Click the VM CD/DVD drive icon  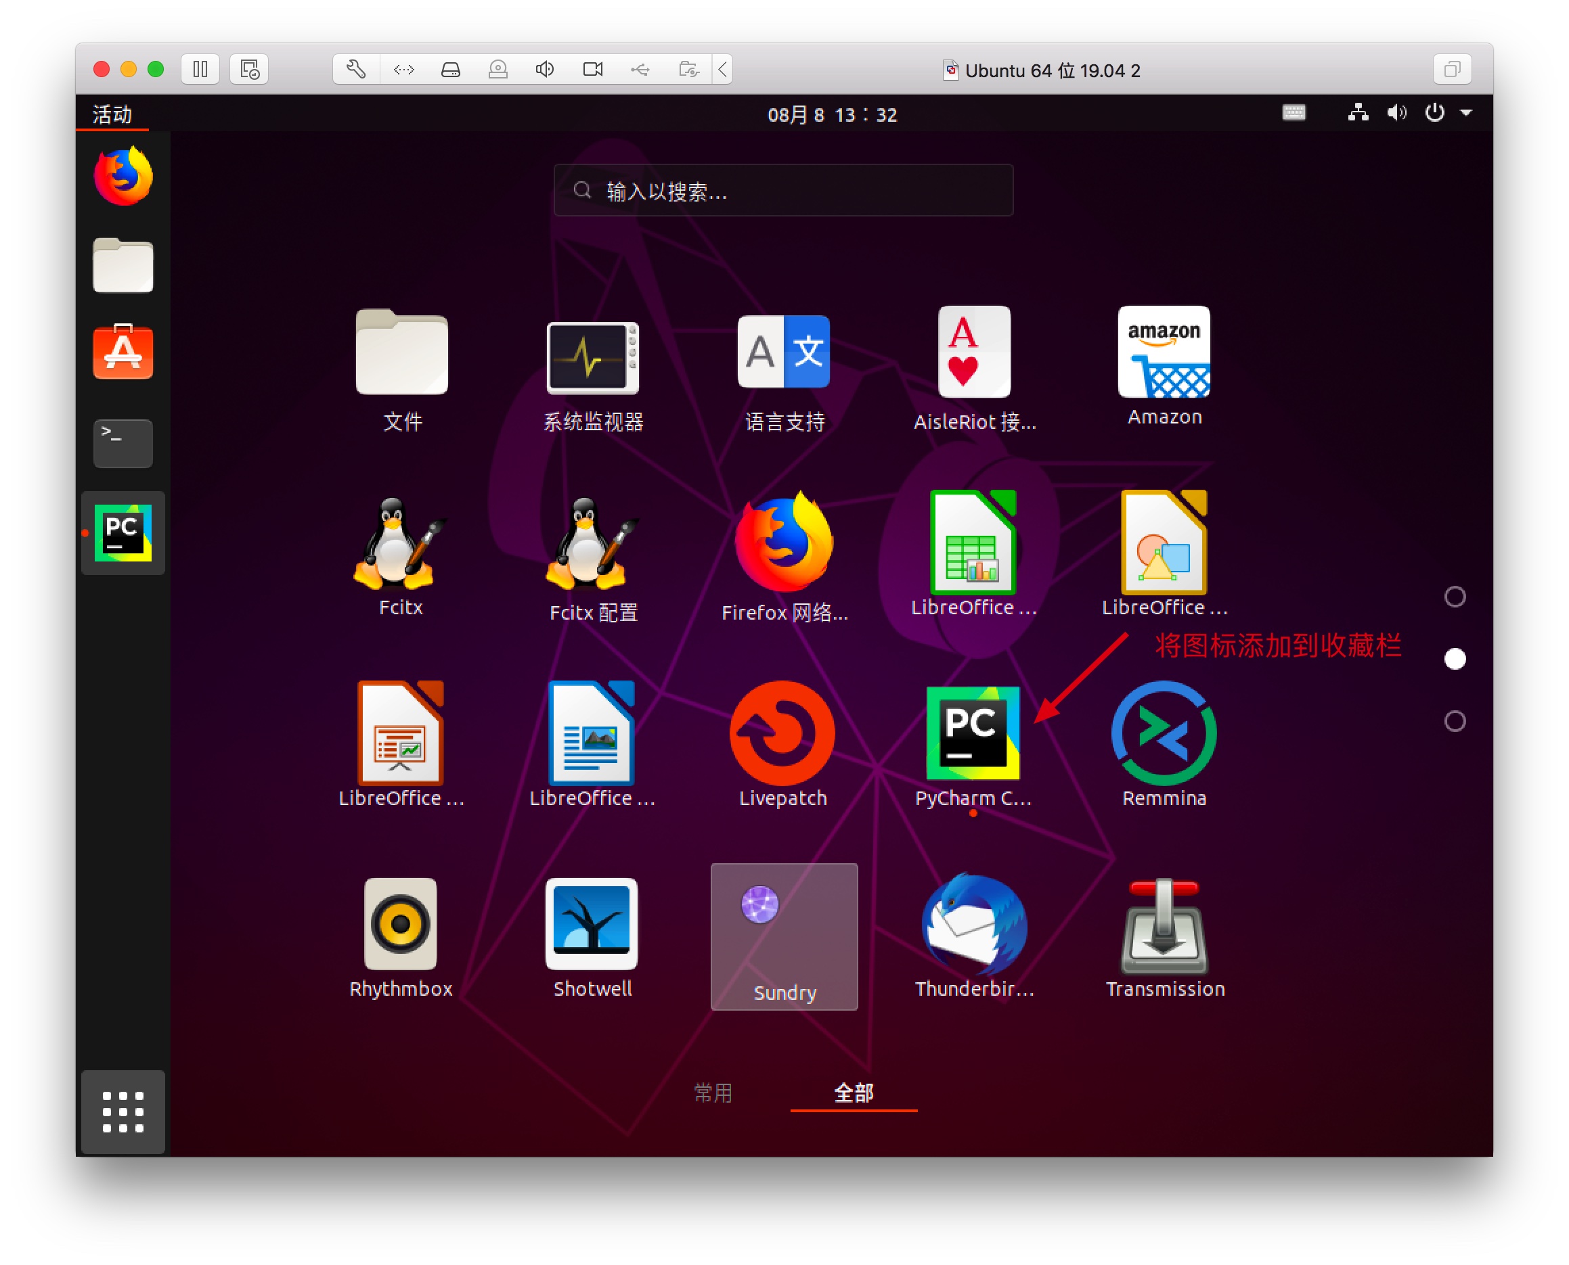point(498,69)
